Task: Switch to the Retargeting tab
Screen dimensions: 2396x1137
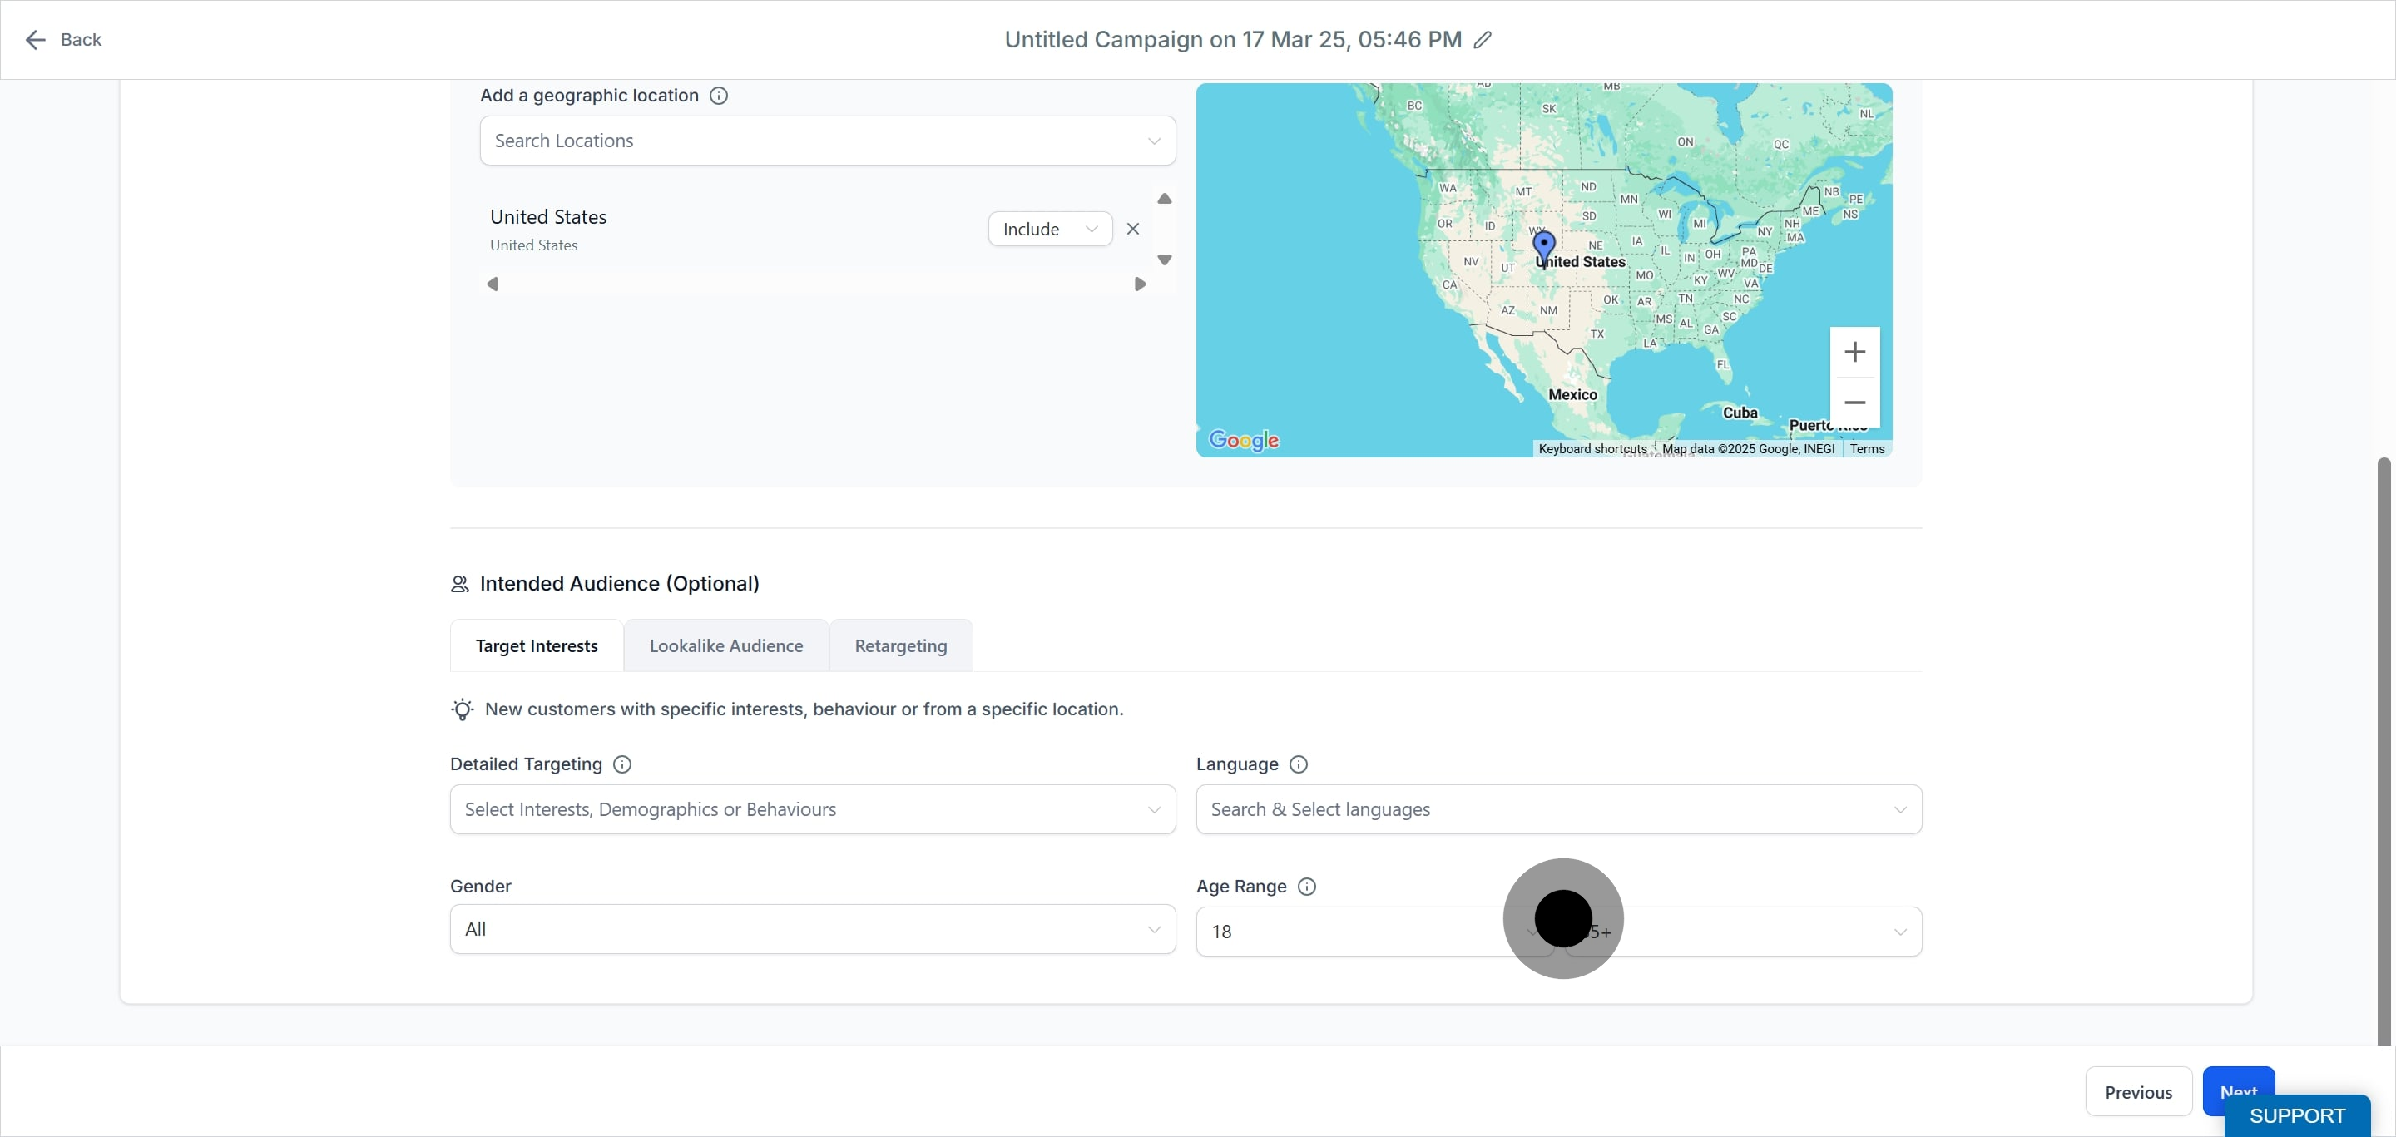Action: click(x=900, y=645)
